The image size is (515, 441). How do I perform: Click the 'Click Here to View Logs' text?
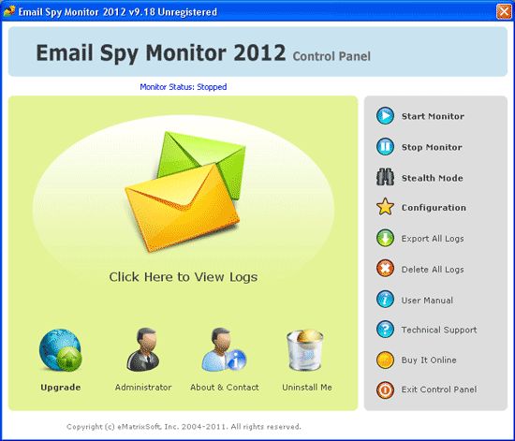pos(184,277)
